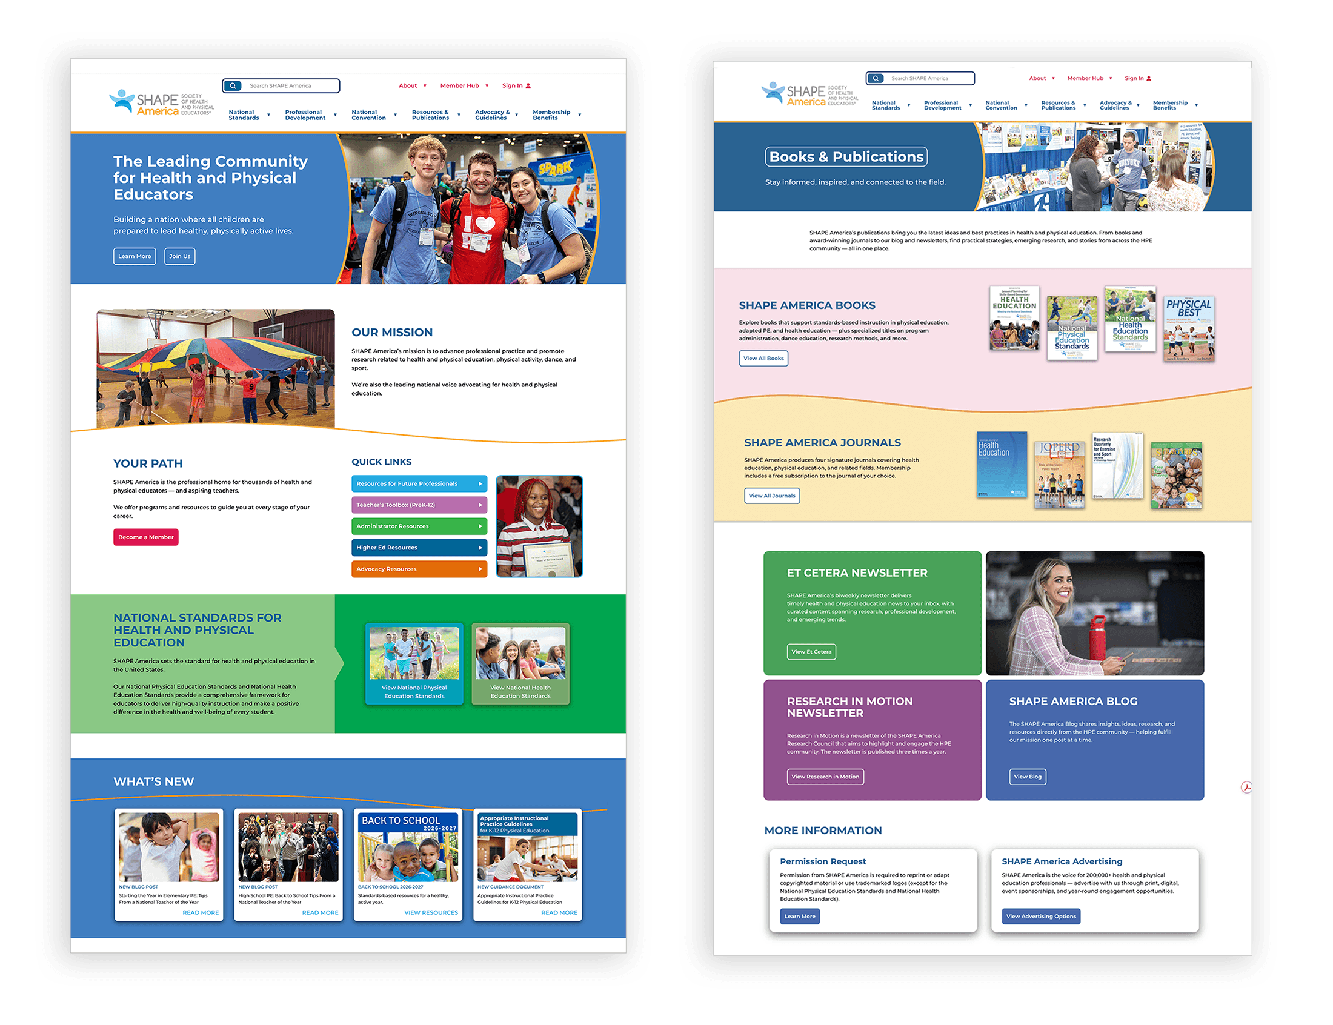Click Strategies journal cover
1333x1025 pixels.
[x=1176, y=476]
